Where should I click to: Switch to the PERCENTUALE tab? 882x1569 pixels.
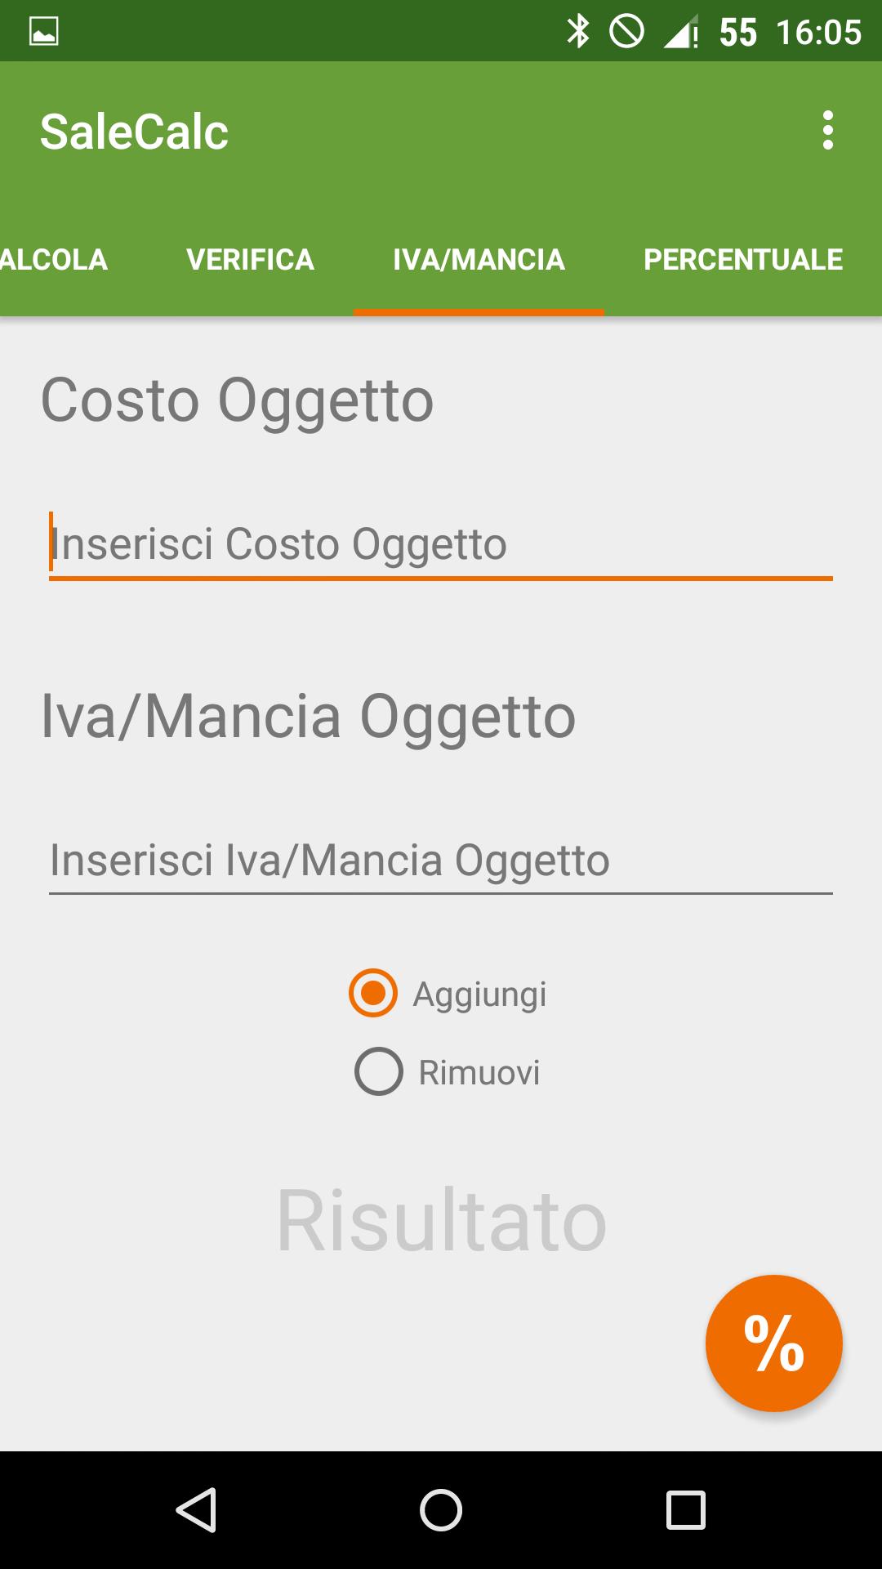(x=742, y=260)
